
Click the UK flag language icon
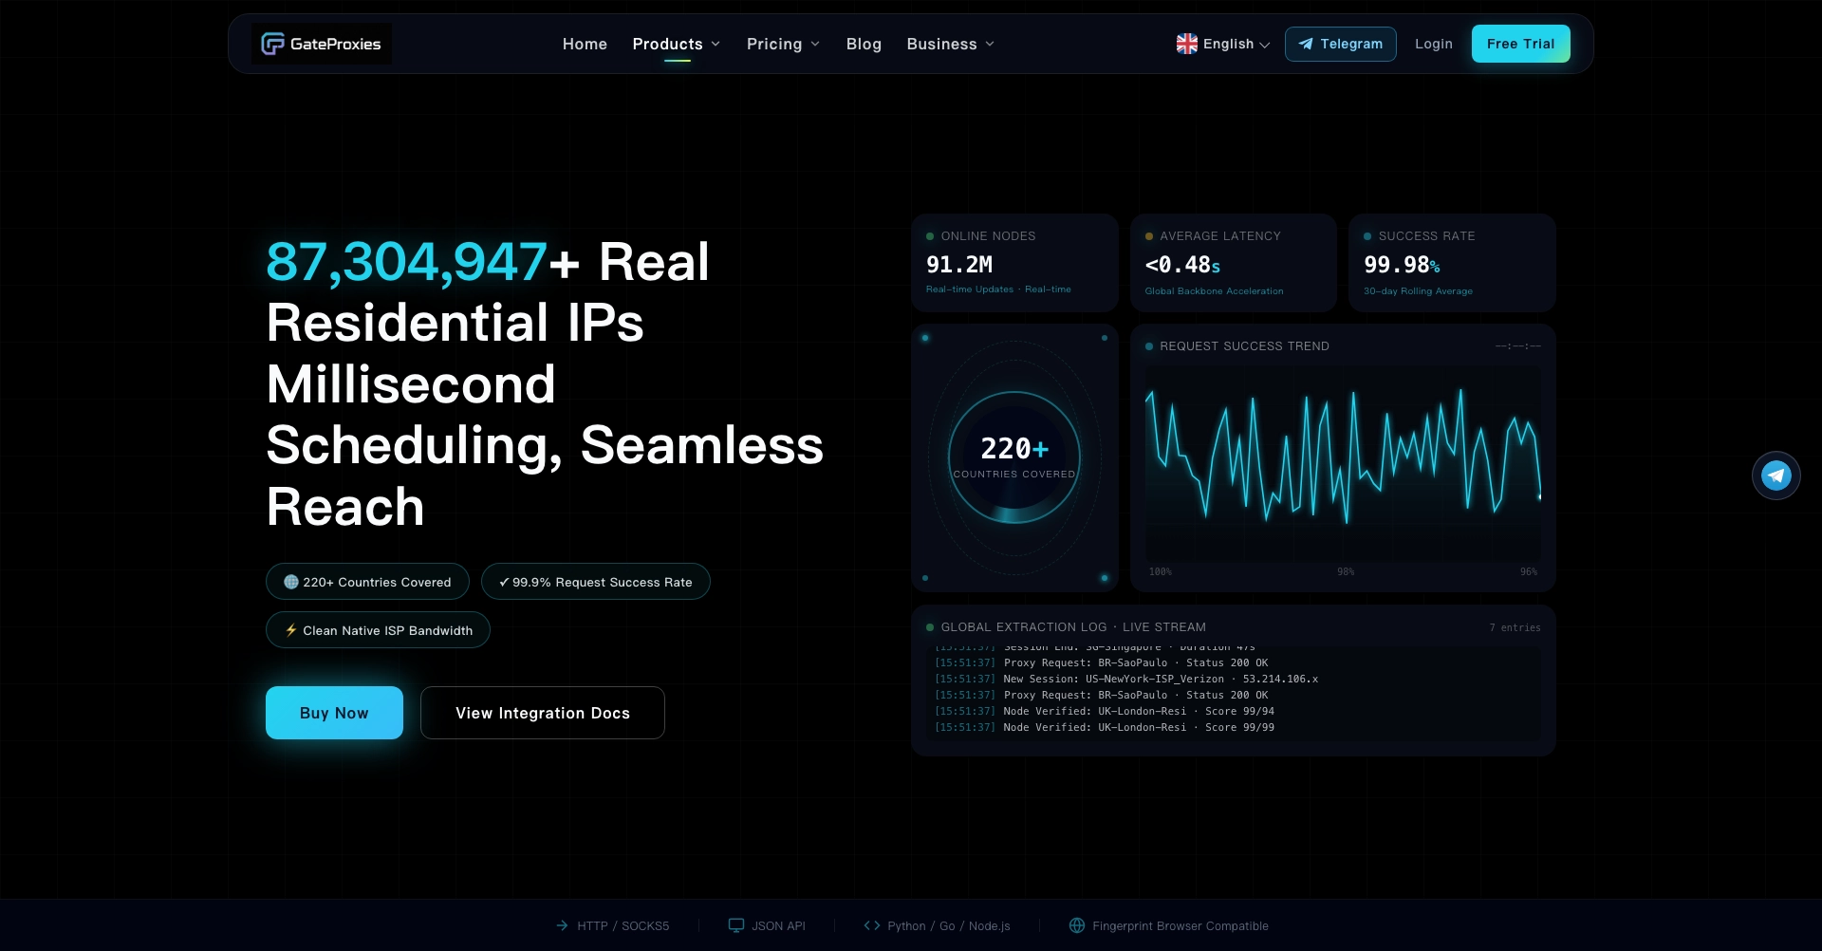click(x=1187, y=44)
